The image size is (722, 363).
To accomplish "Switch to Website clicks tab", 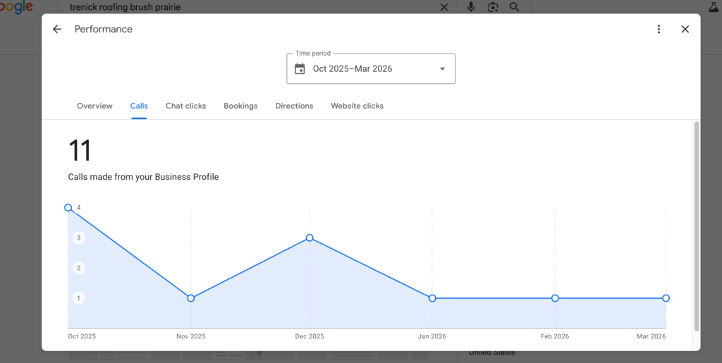I will (357, 106).
